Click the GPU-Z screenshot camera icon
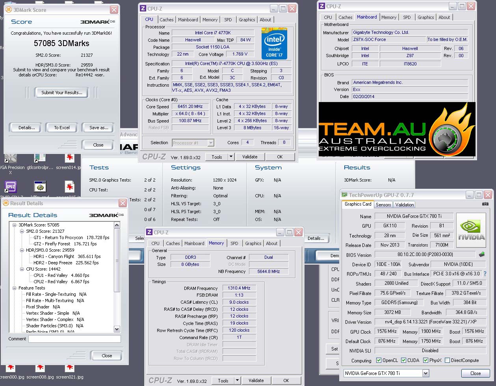Viewport: 496px width, 386px height. [485, 204]
